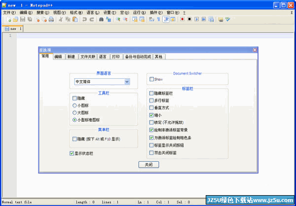The image size is (296, 206).
Task: Select the 'new 1' document tab
Action: [13, 29]
